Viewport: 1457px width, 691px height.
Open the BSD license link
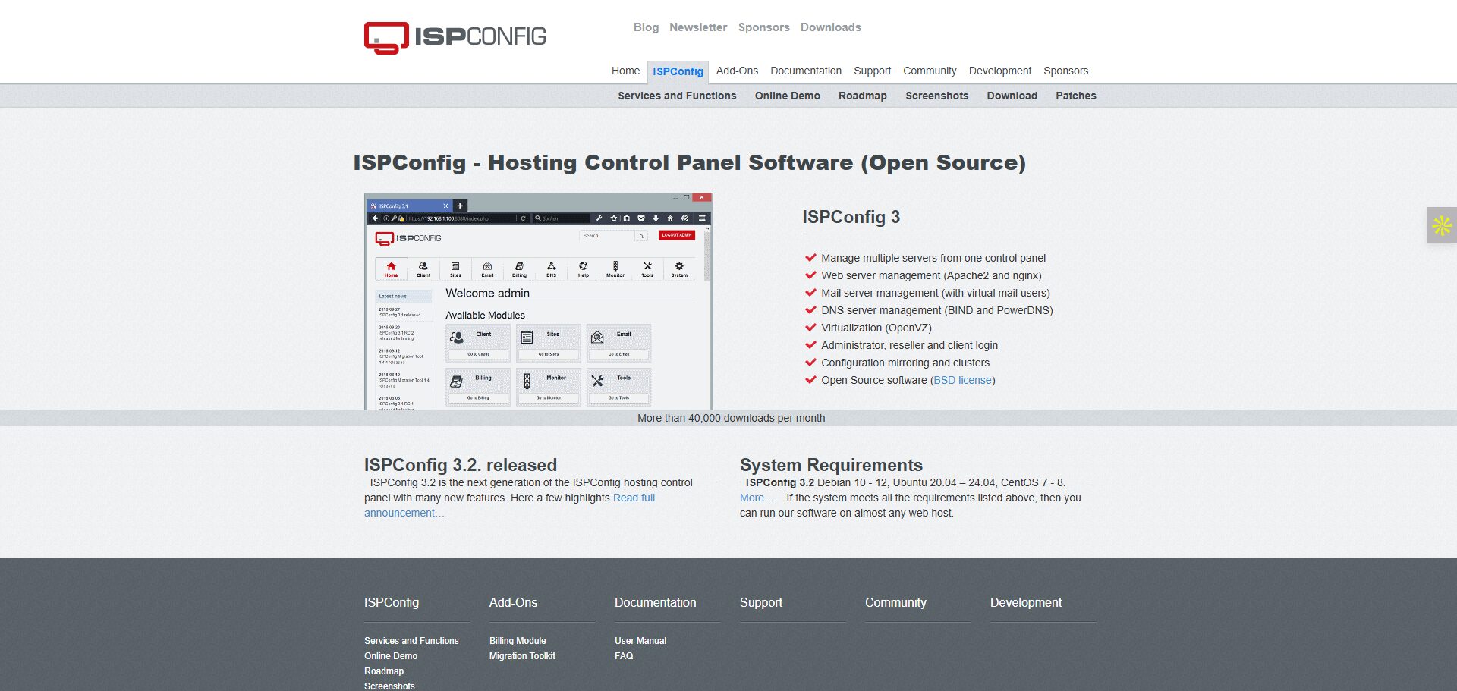(961, 380)
